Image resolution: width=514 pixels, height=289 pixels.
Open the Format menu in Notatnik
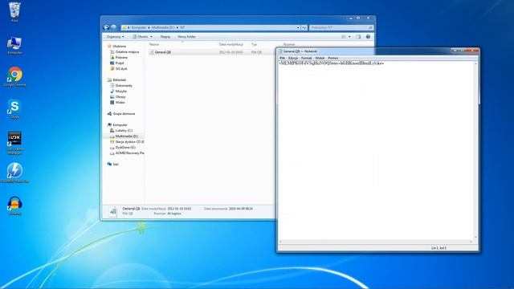tap(306, 58)
